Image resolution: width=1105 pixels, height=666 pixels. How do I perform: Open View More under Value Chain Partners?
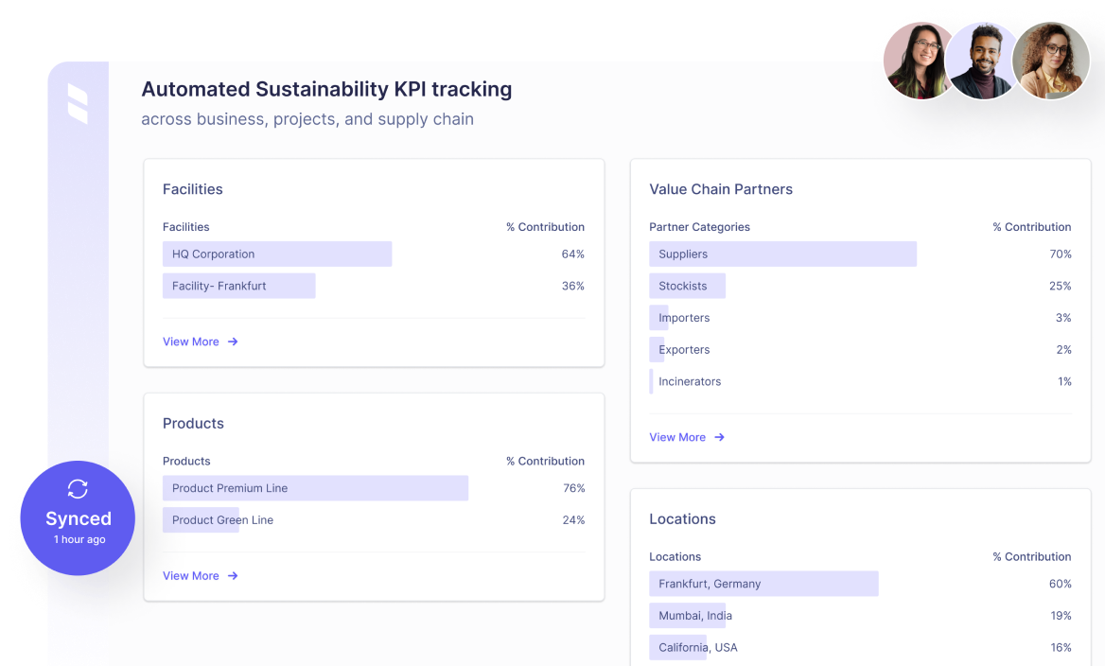pyautogui.click(x=677, y=438)
